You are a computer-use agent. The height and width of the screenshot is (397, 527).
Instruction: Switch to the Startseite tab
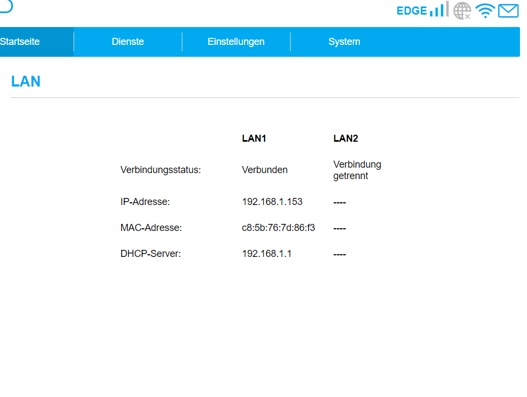[x=20, y=42]
